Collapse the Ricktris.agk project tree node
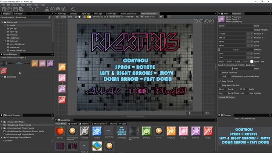The height and width of the screenshot is (153, 272). pos(2,23)
